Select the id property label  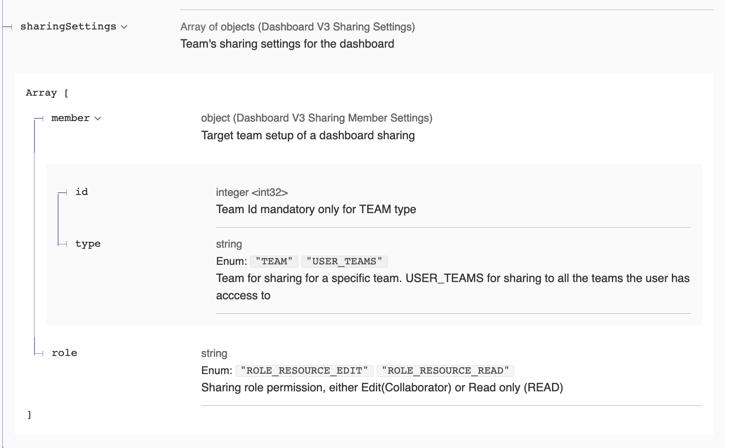(x=82, y=192)
